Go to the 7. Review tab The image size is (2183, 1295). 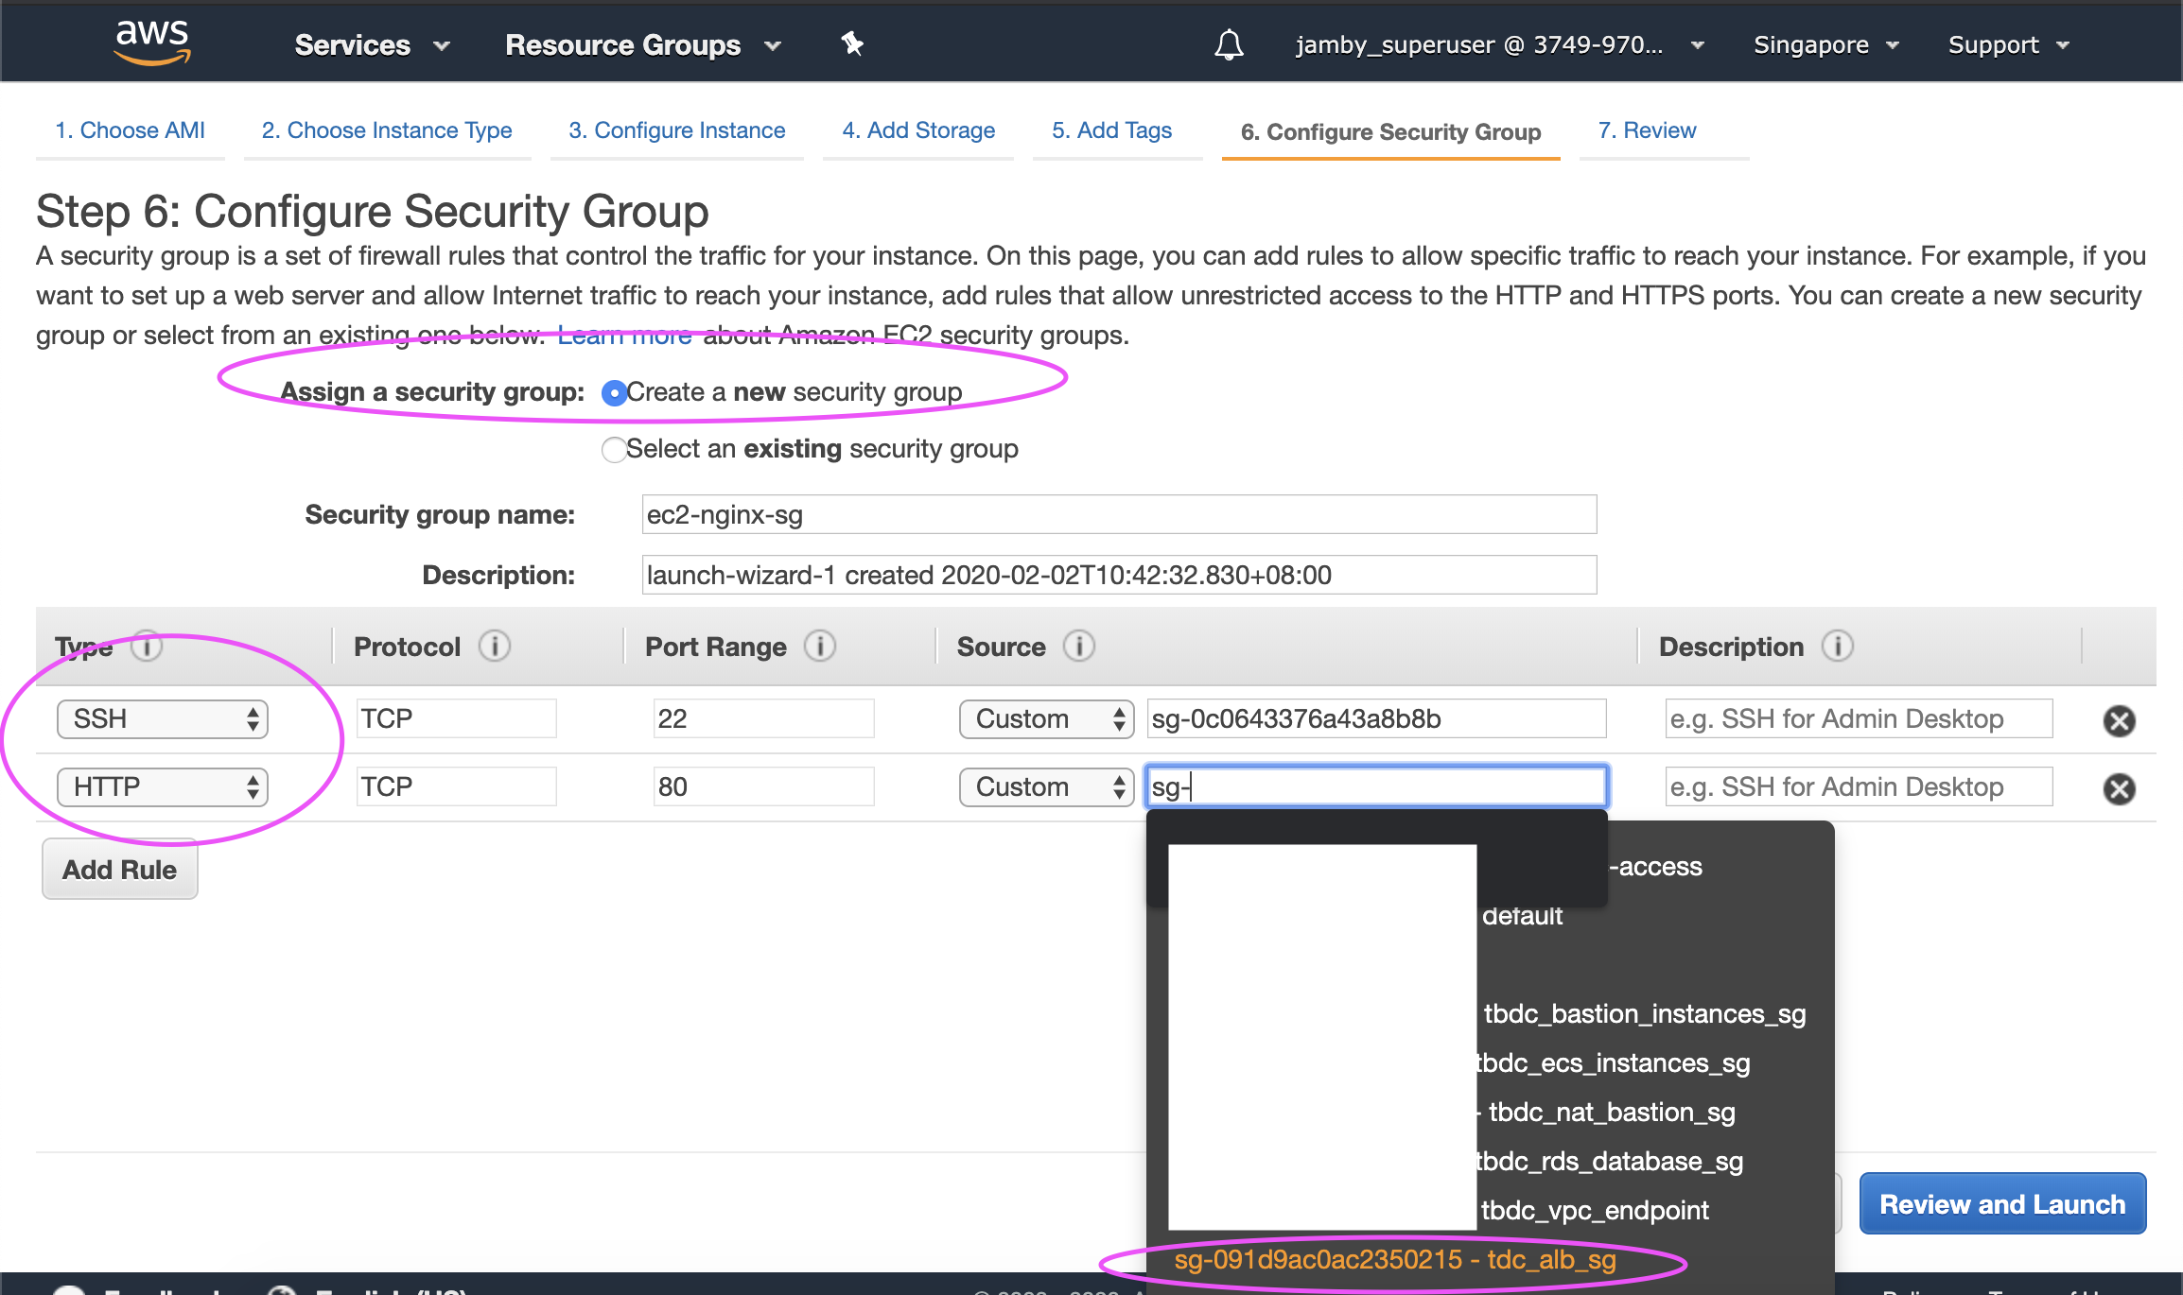coord(1647,130)
